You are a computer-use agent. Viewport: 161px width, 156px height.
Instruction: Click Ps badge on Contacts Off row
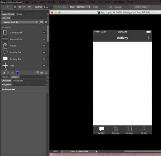[44, 32]
